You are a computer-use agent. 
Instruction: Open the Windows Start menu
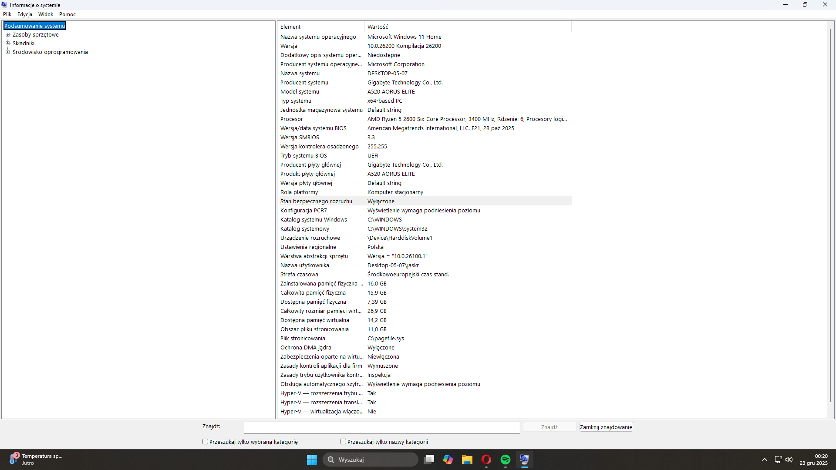coord(312,460)
